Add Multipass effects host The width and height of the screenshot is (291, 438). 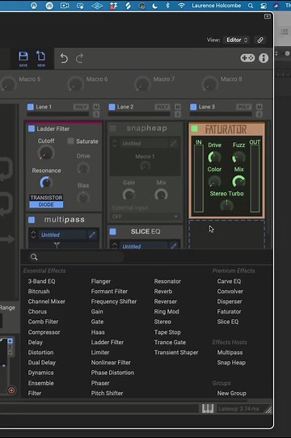(x=230, y=352)
